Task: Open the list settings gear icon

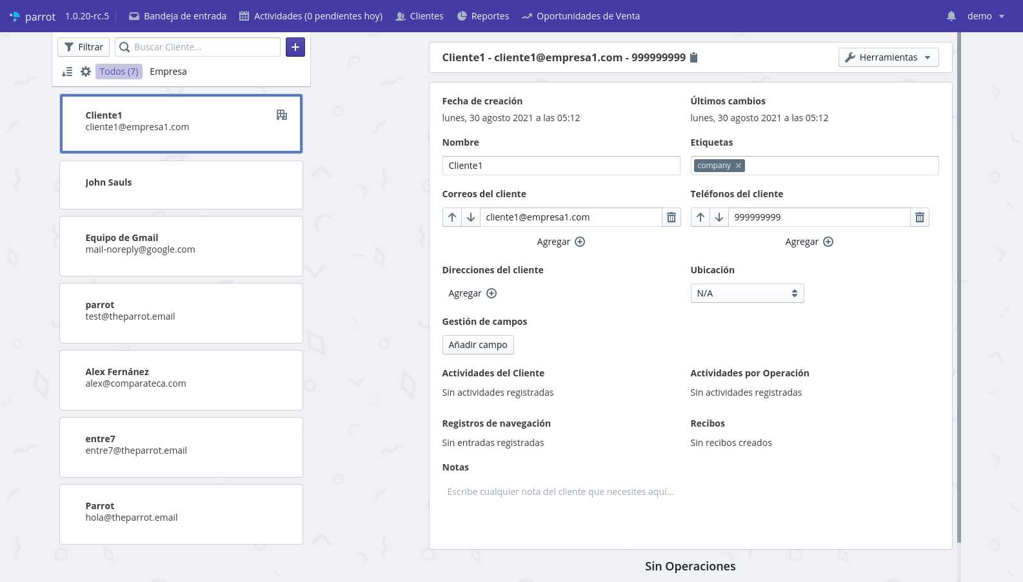Action: (86, 72)
